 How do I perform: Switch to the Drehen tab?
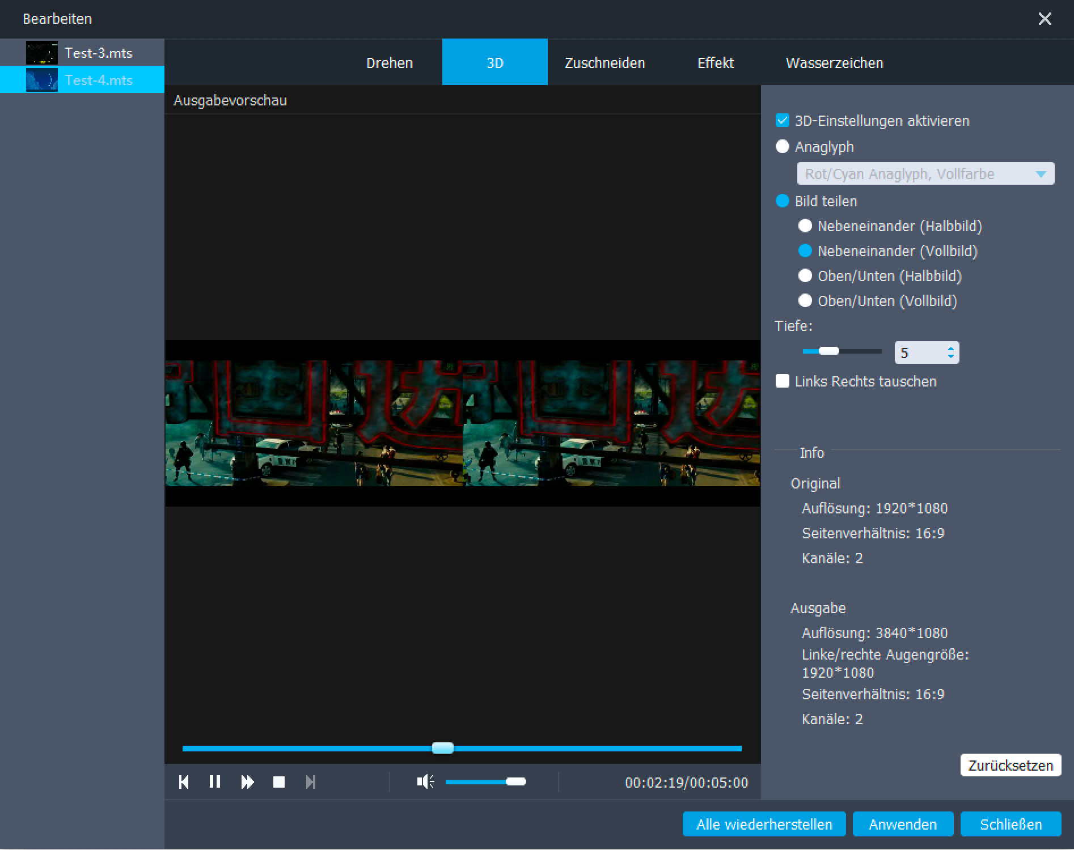390,62
